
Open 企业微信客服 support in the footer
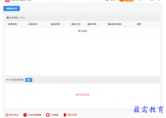32,115
